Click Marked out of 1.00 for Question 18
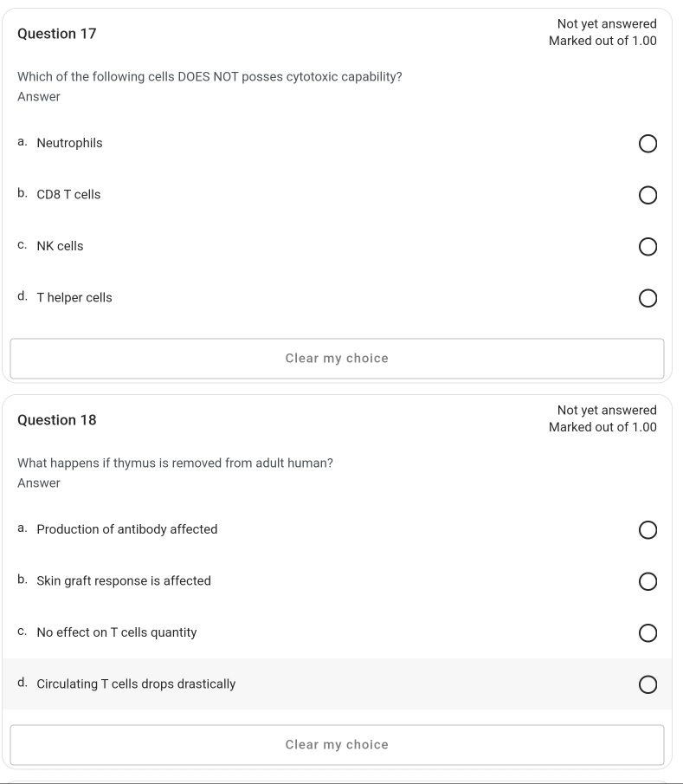The width and height of the screenshot is (683, 784). 603,426
